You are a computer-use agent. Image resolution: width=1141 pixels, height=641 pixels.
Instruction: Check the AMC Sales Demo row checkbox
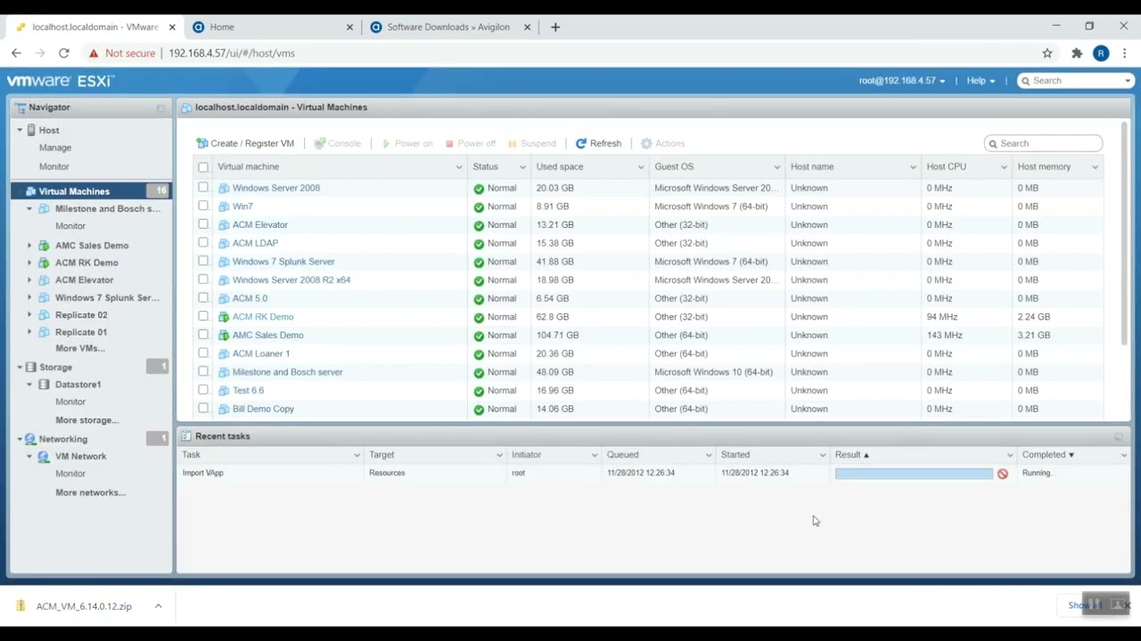(203, 335)
